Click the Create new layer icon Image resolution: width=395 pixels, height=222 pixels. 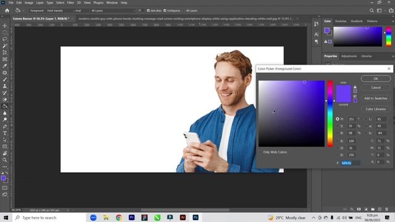(x=380, y=209)
